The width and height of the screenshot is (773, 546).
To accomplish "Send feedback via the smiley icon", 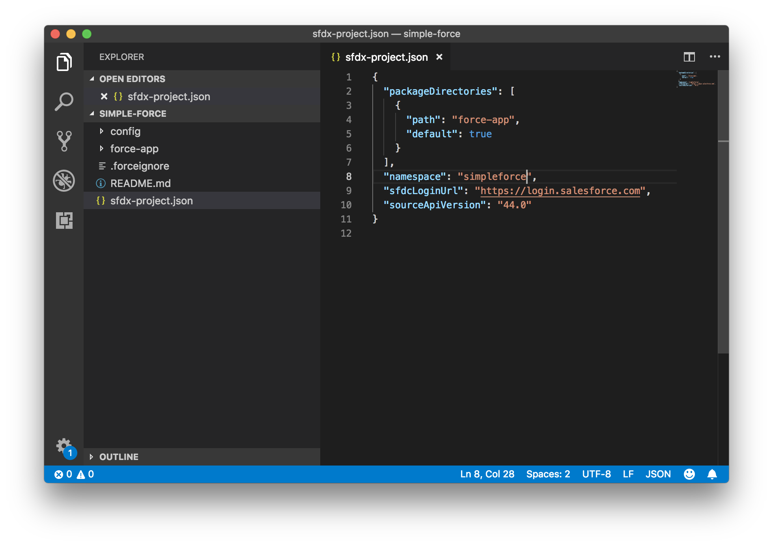I will coord(689,474).
